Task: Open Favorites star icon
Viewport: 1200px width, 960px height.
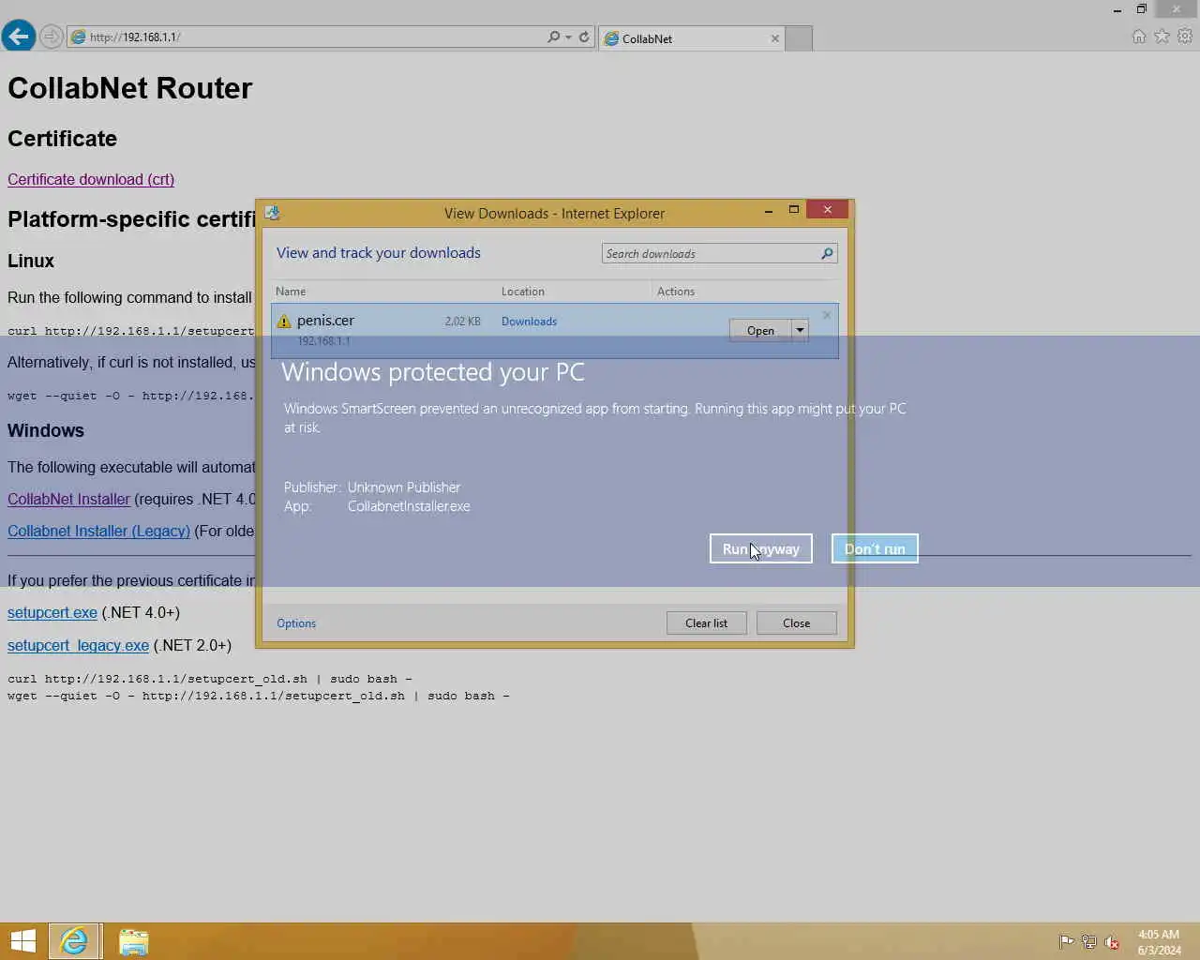Action: pos(1162,36)
